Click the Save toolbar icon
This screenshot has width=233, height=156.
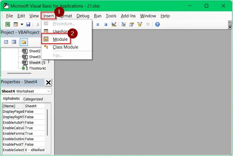(28, 24)
